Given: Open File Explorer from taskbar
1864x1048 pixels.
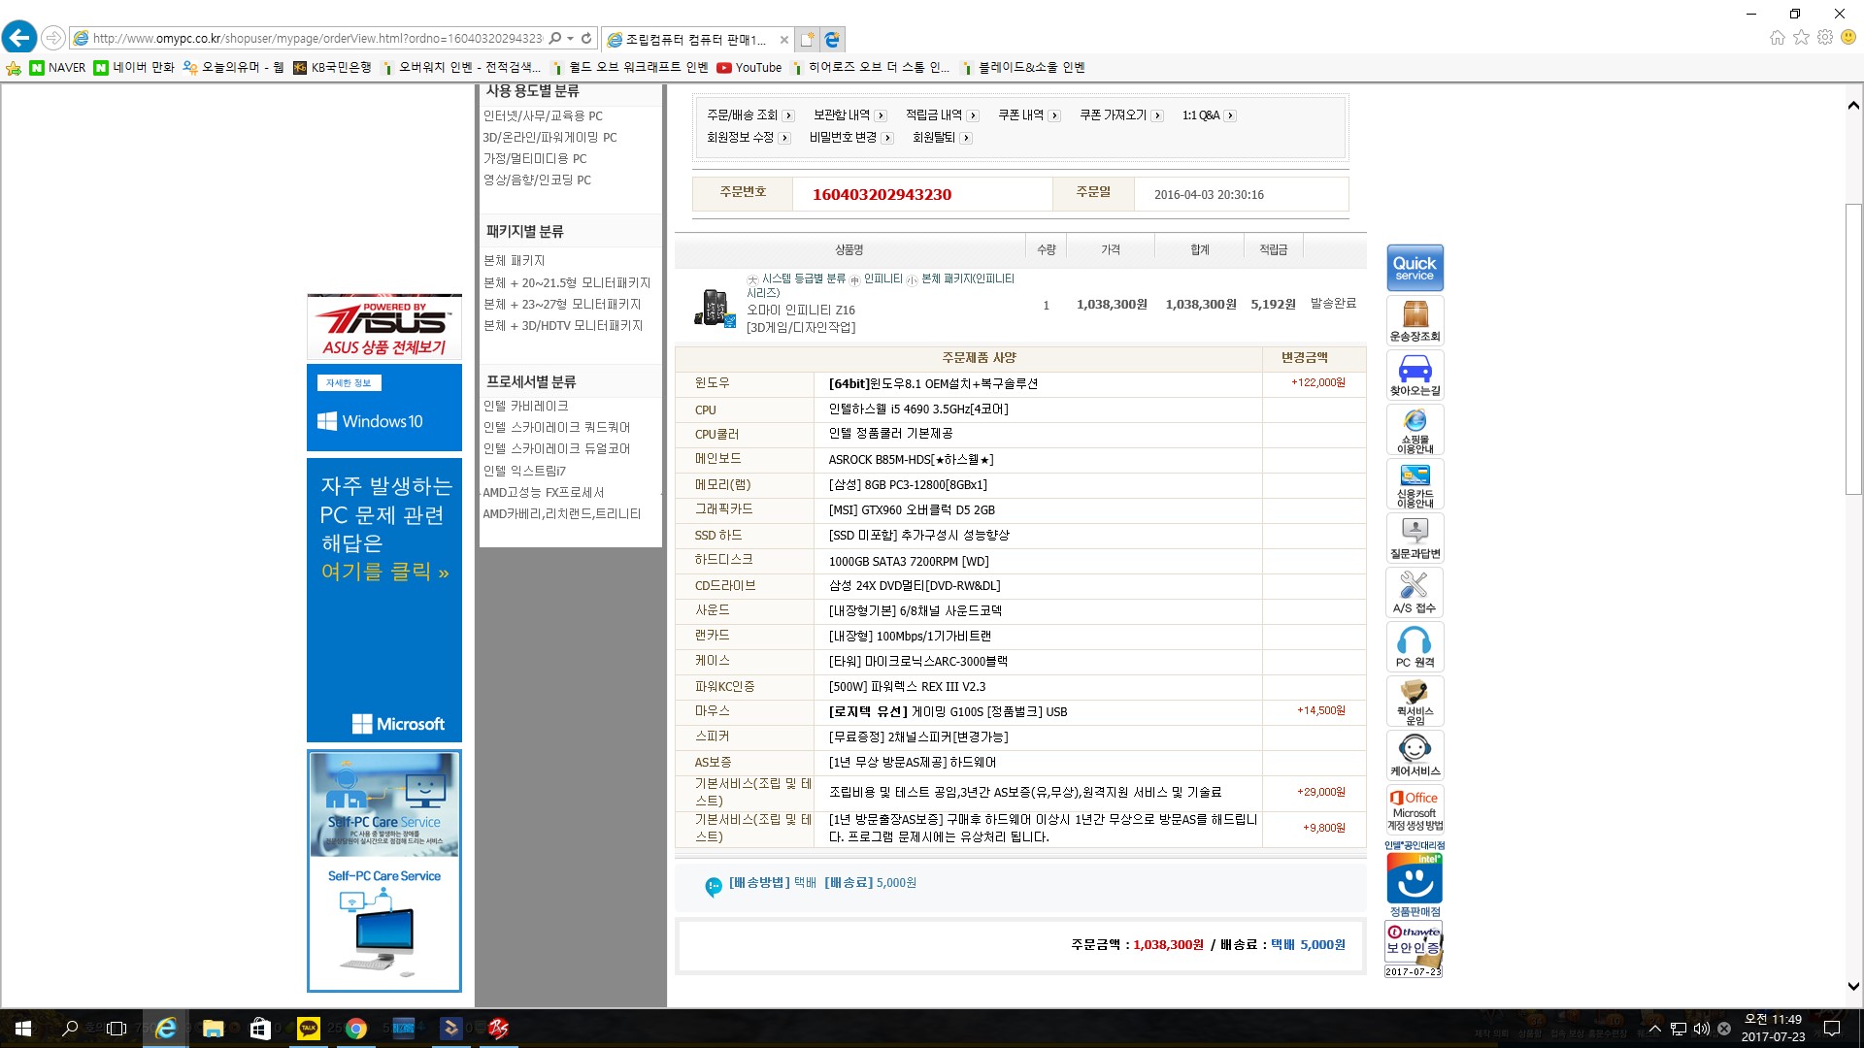Looking at the screenshot, I should (213, 1029).
